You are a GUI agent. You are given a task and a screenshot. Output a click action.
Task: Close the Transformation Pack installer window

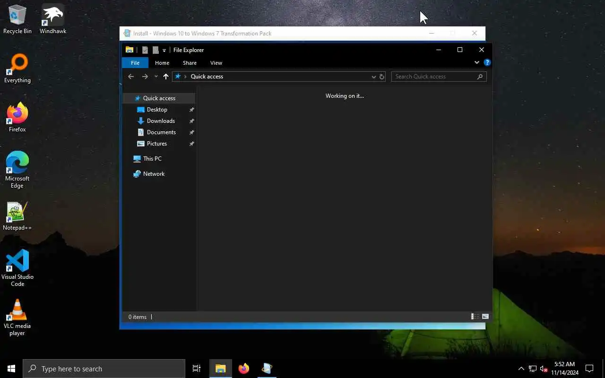pyautogui.click(x=475, y=33)
